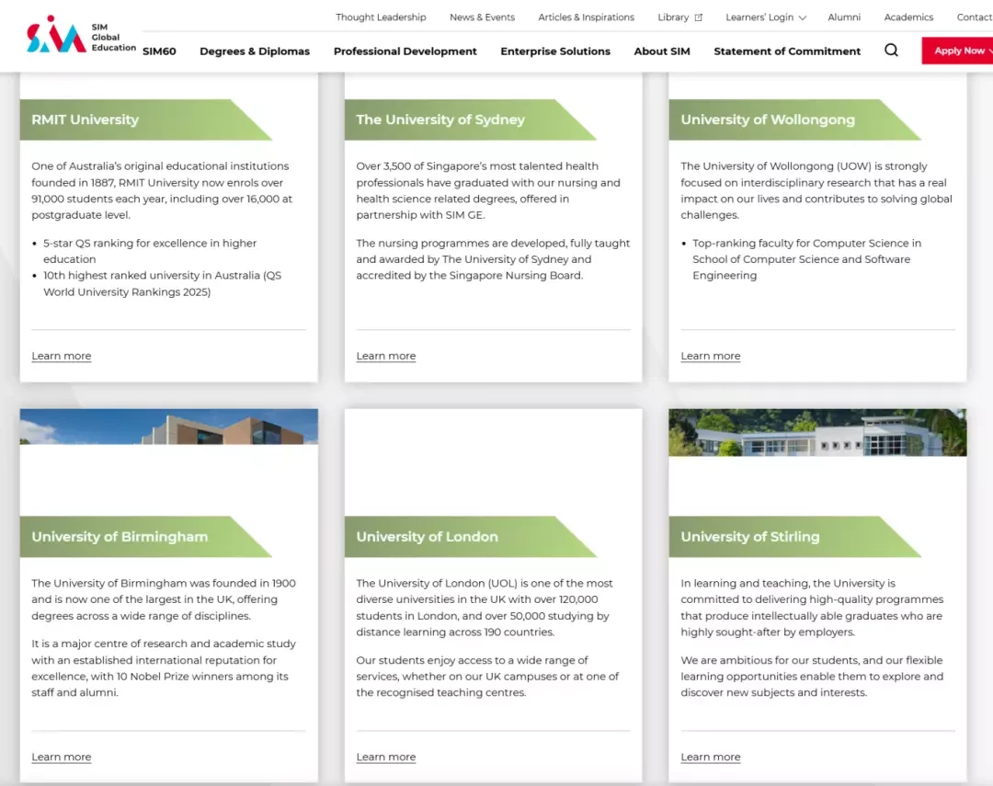Click 'In learning and teaching, the University' paragraph

coord(812,608)
